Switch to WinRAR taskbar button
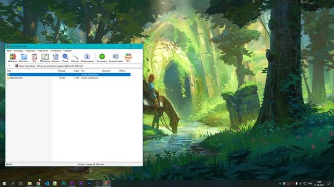 click(106, 183)
